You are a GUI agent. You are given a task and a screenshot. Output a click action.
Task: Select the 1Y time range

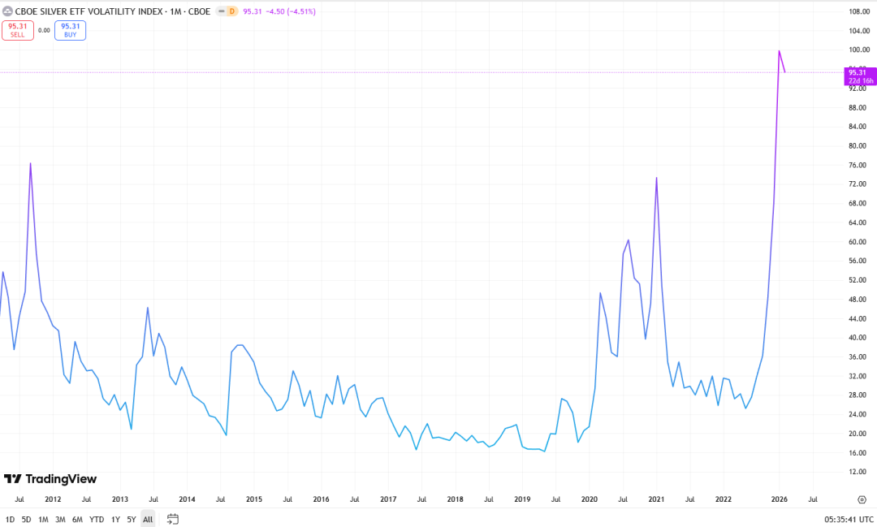116,519
